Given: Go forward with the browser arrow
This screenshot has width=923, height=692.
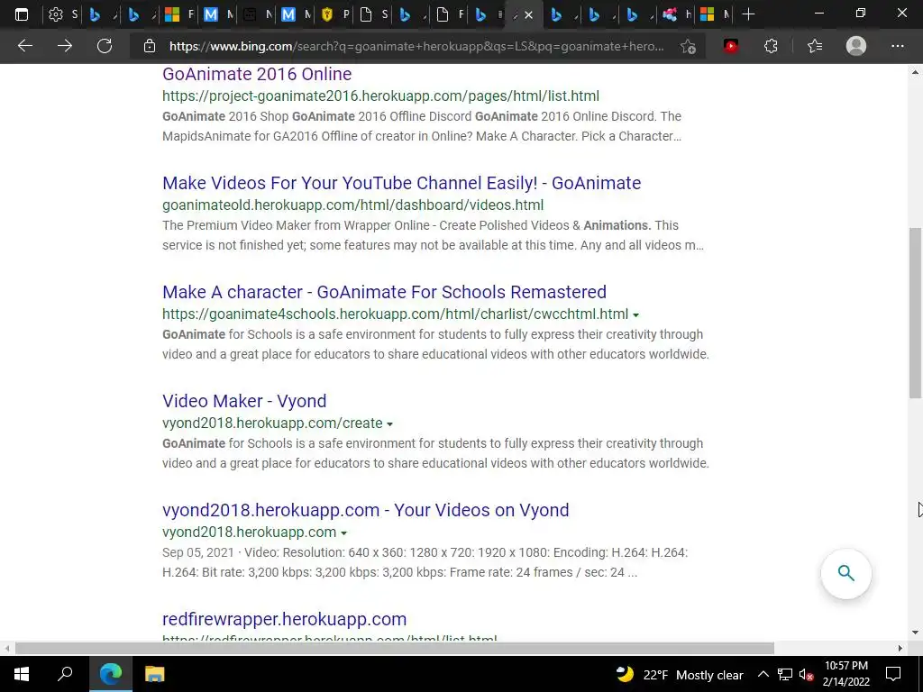Looking at the screenshot, I should (x=65, y=46).
